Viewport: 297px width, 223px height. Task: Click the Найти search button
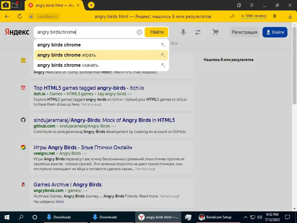[x=157, y=32]
